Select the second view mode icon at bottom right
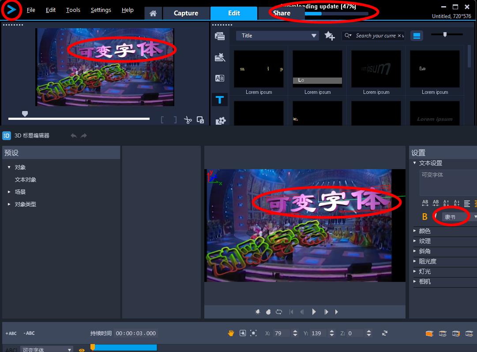Viewport: 477px width, 352px height. [443, 334]
